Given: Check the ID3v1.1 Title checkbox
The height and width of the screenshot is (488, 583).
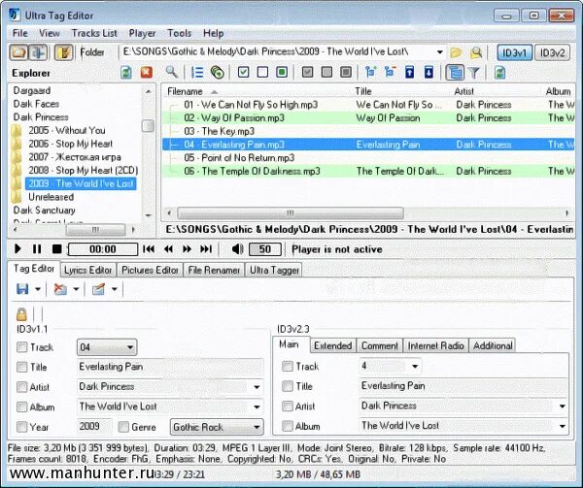Looking at the screenshot, I should point(22,367).
